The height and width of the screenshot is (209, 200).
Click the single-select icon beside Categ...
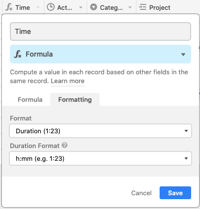pyautogui.click(x=94, y=7)
